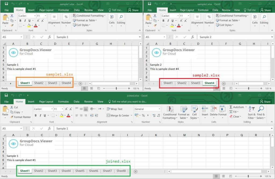275x179 pixels.
Task: Click Cut icon in joined.xlsx window
Action: pyautogui.click(x=12, y=107)
